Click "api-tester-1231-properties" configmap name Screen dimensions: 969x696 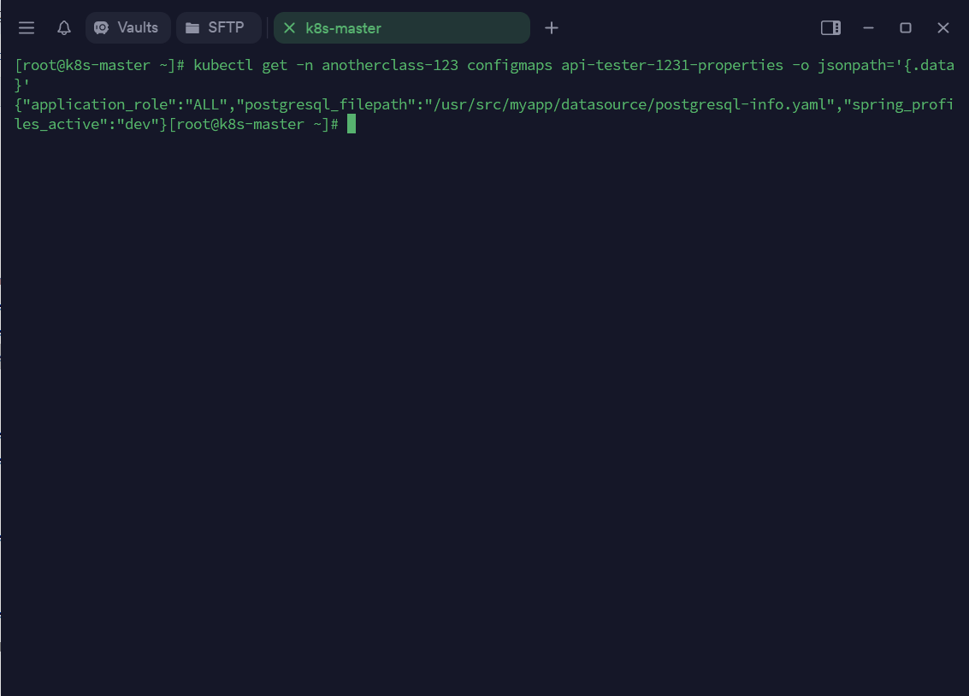pos(671,65)
